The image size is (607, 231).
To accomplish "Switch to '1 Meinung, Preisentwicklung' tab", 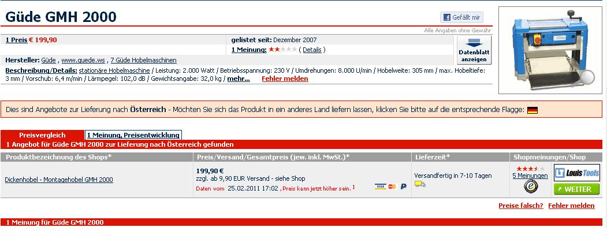I will [x=133, y=135].
